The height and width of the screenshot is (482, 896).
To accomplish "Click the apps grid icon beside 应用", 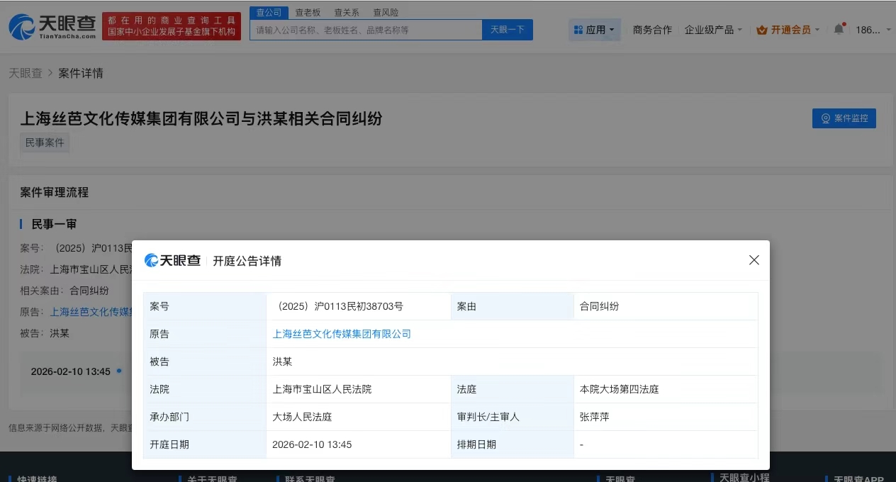I will [x=579, y=29].
